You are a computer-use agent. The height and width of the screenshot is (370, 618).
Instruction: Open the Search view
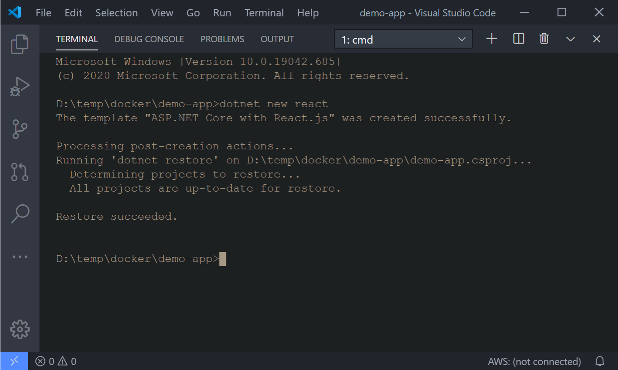pos(20,214)
